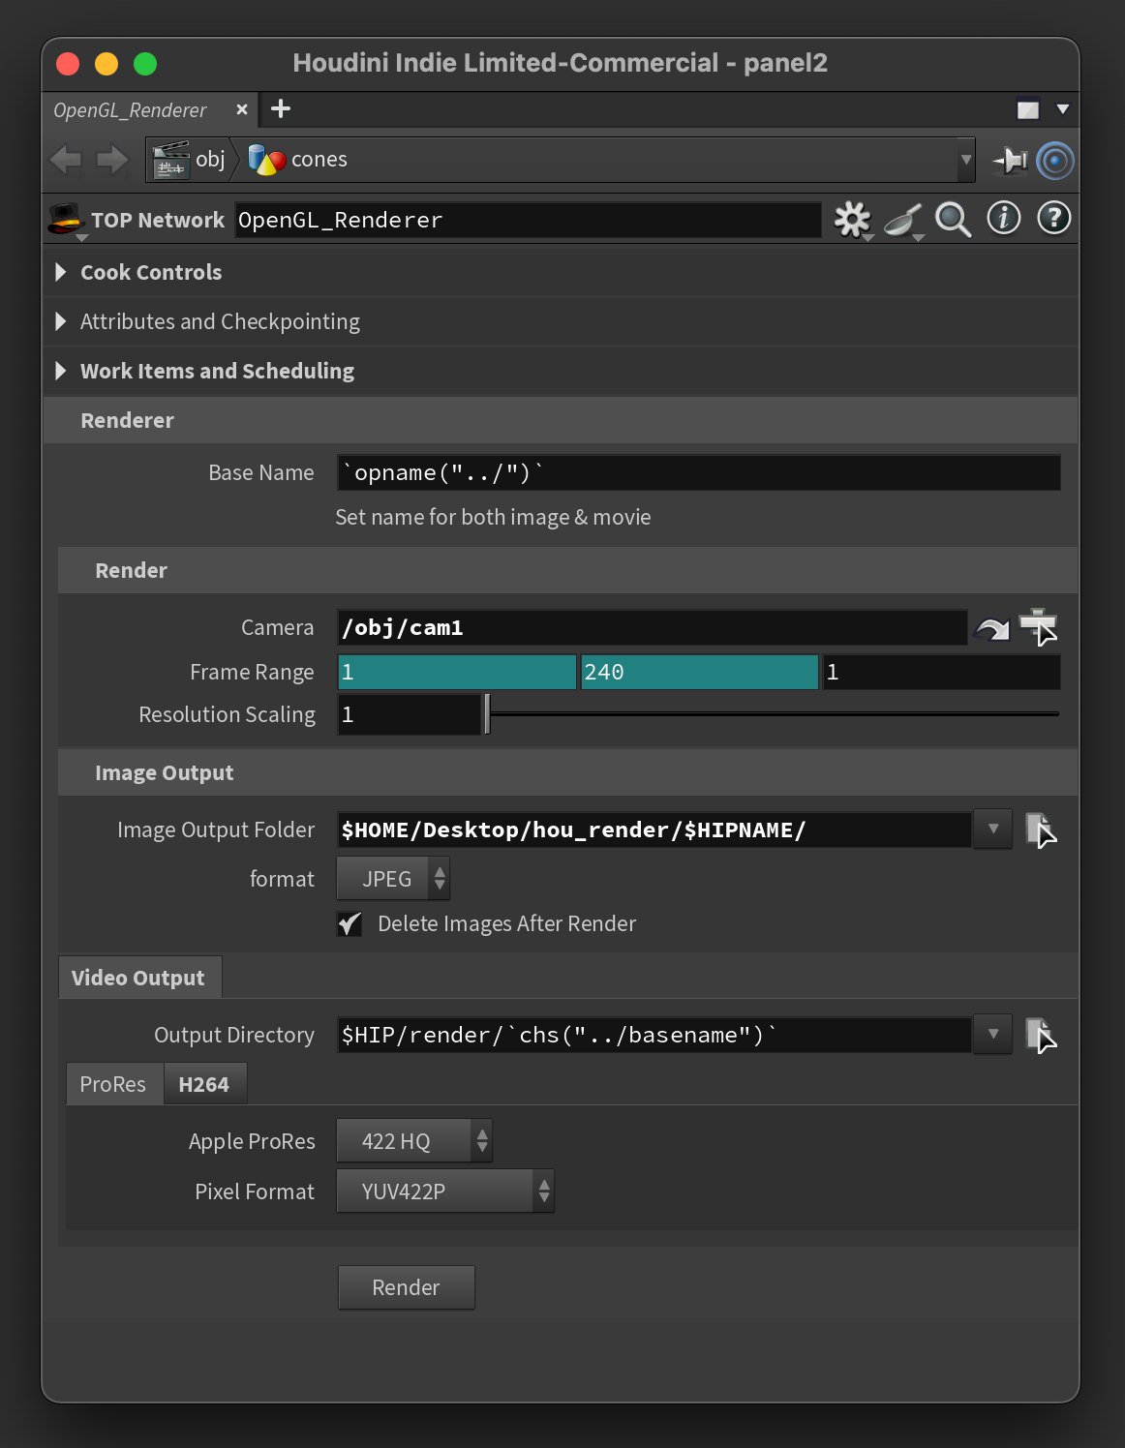Toggle the pin panel icon
The height and width of the screenshot is (1448, 1125).
point(1011,161)
